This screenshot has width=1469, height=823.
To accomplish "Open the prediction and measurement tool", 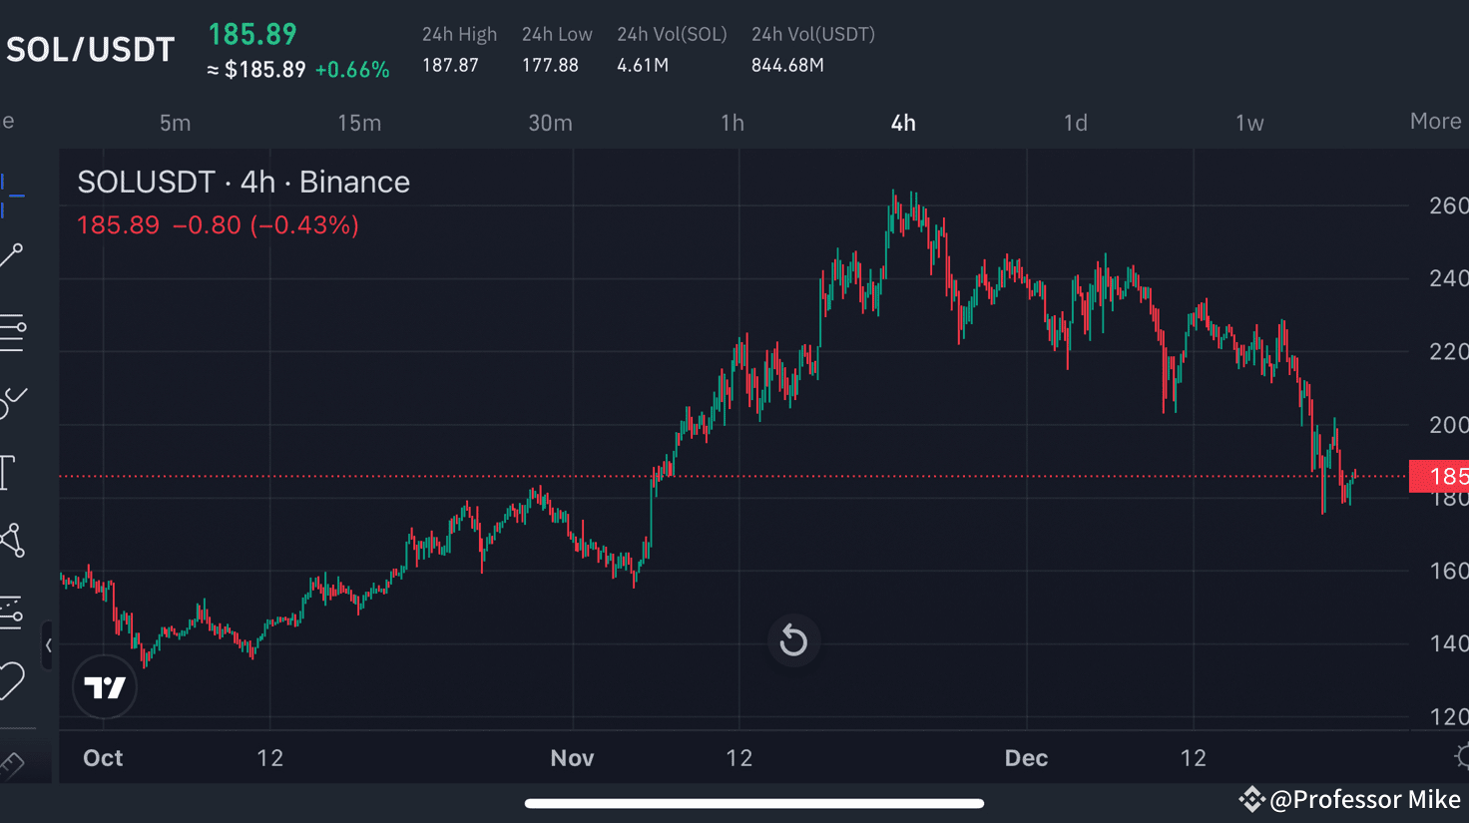I will [x=11, y=612].
